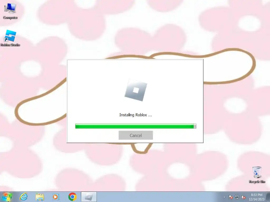Open Windows Explorer from the taskbar

pos(40,197)
